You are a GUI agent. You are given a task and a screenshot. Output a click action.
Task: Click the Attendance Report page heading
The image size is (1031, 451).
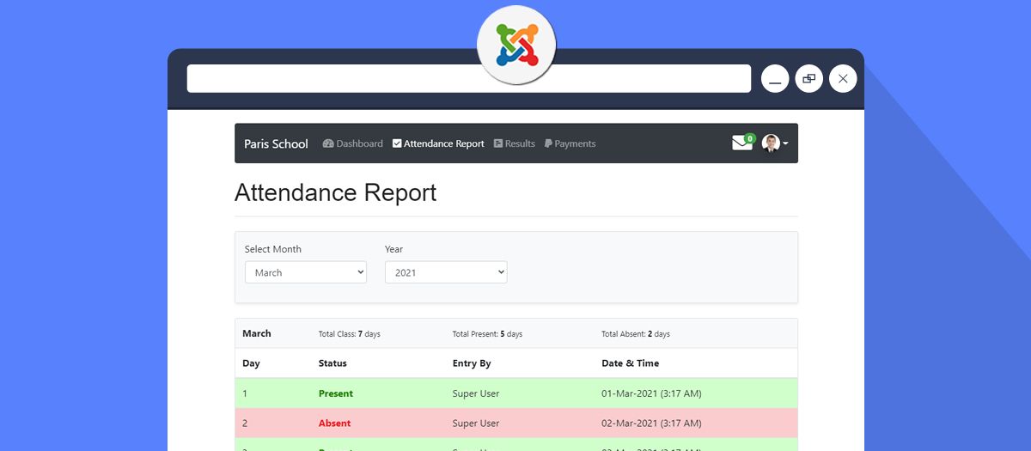tap(336, 192)
